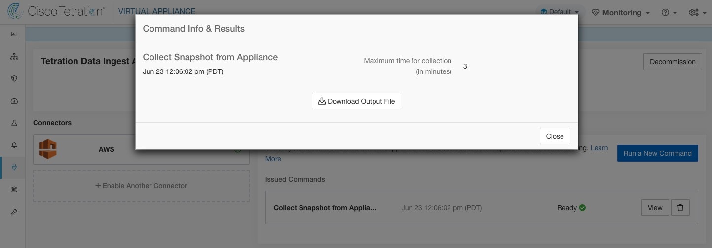Open the settings gears menu
Viewport: 712px width, 248px height.
(698, 13)
